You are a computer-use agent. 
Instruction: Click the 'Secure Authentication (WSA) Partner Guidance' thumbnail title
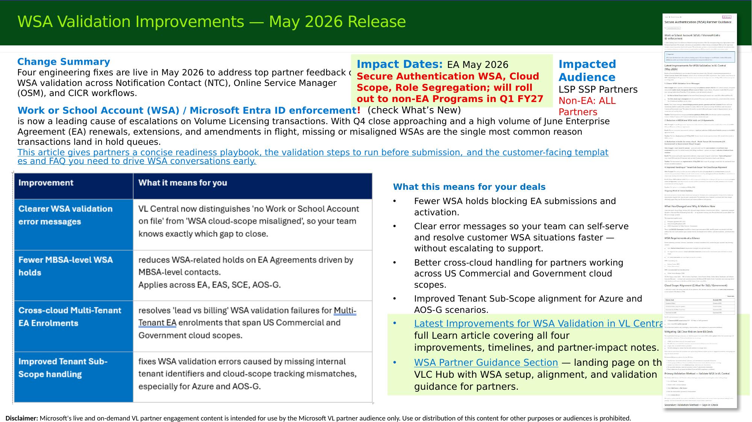[698, 22]
